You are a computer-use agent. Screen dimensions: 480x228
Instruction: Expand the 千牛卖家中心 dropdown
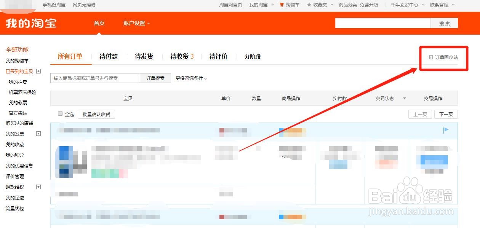pyautogui.click(x=423, y=5)
